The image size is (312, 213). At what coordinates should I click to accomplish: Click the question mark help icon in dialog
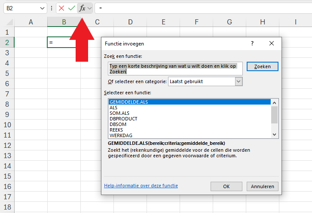[x=252, y=44]
